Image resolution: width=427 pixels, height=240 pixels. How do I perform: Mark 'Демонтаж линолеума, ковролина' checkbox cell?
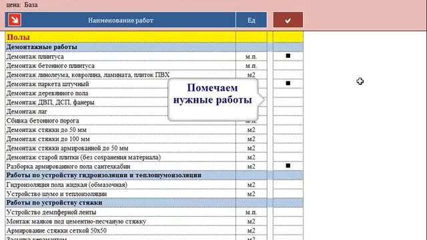tap(288, 75)
